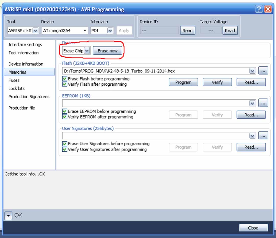
Task: Toggle Verify User Signatures after programming
Action: click(65, 149)
